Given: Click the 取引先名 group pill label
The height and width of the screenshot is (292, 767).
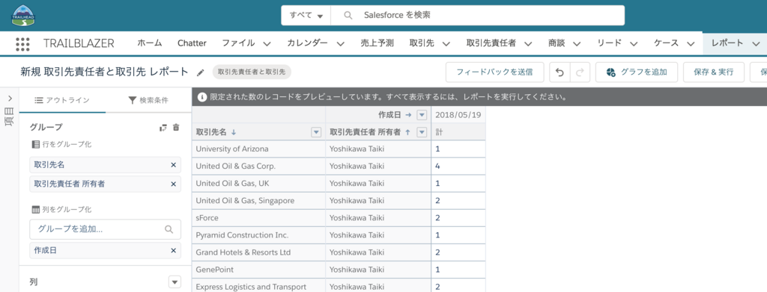Looking at the screenshot, I should coord(49,165).
